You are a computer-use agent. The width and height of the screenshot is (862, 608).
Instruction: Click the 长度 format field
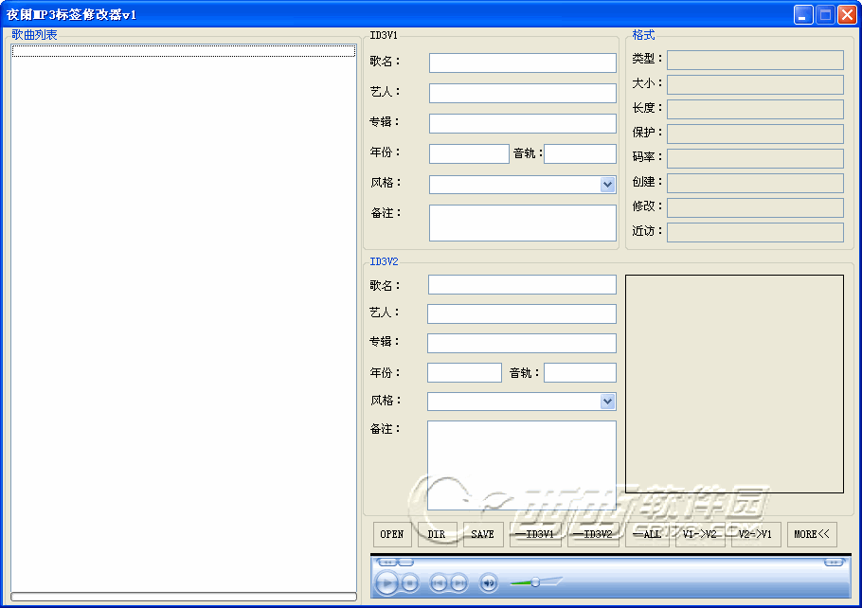755,109
